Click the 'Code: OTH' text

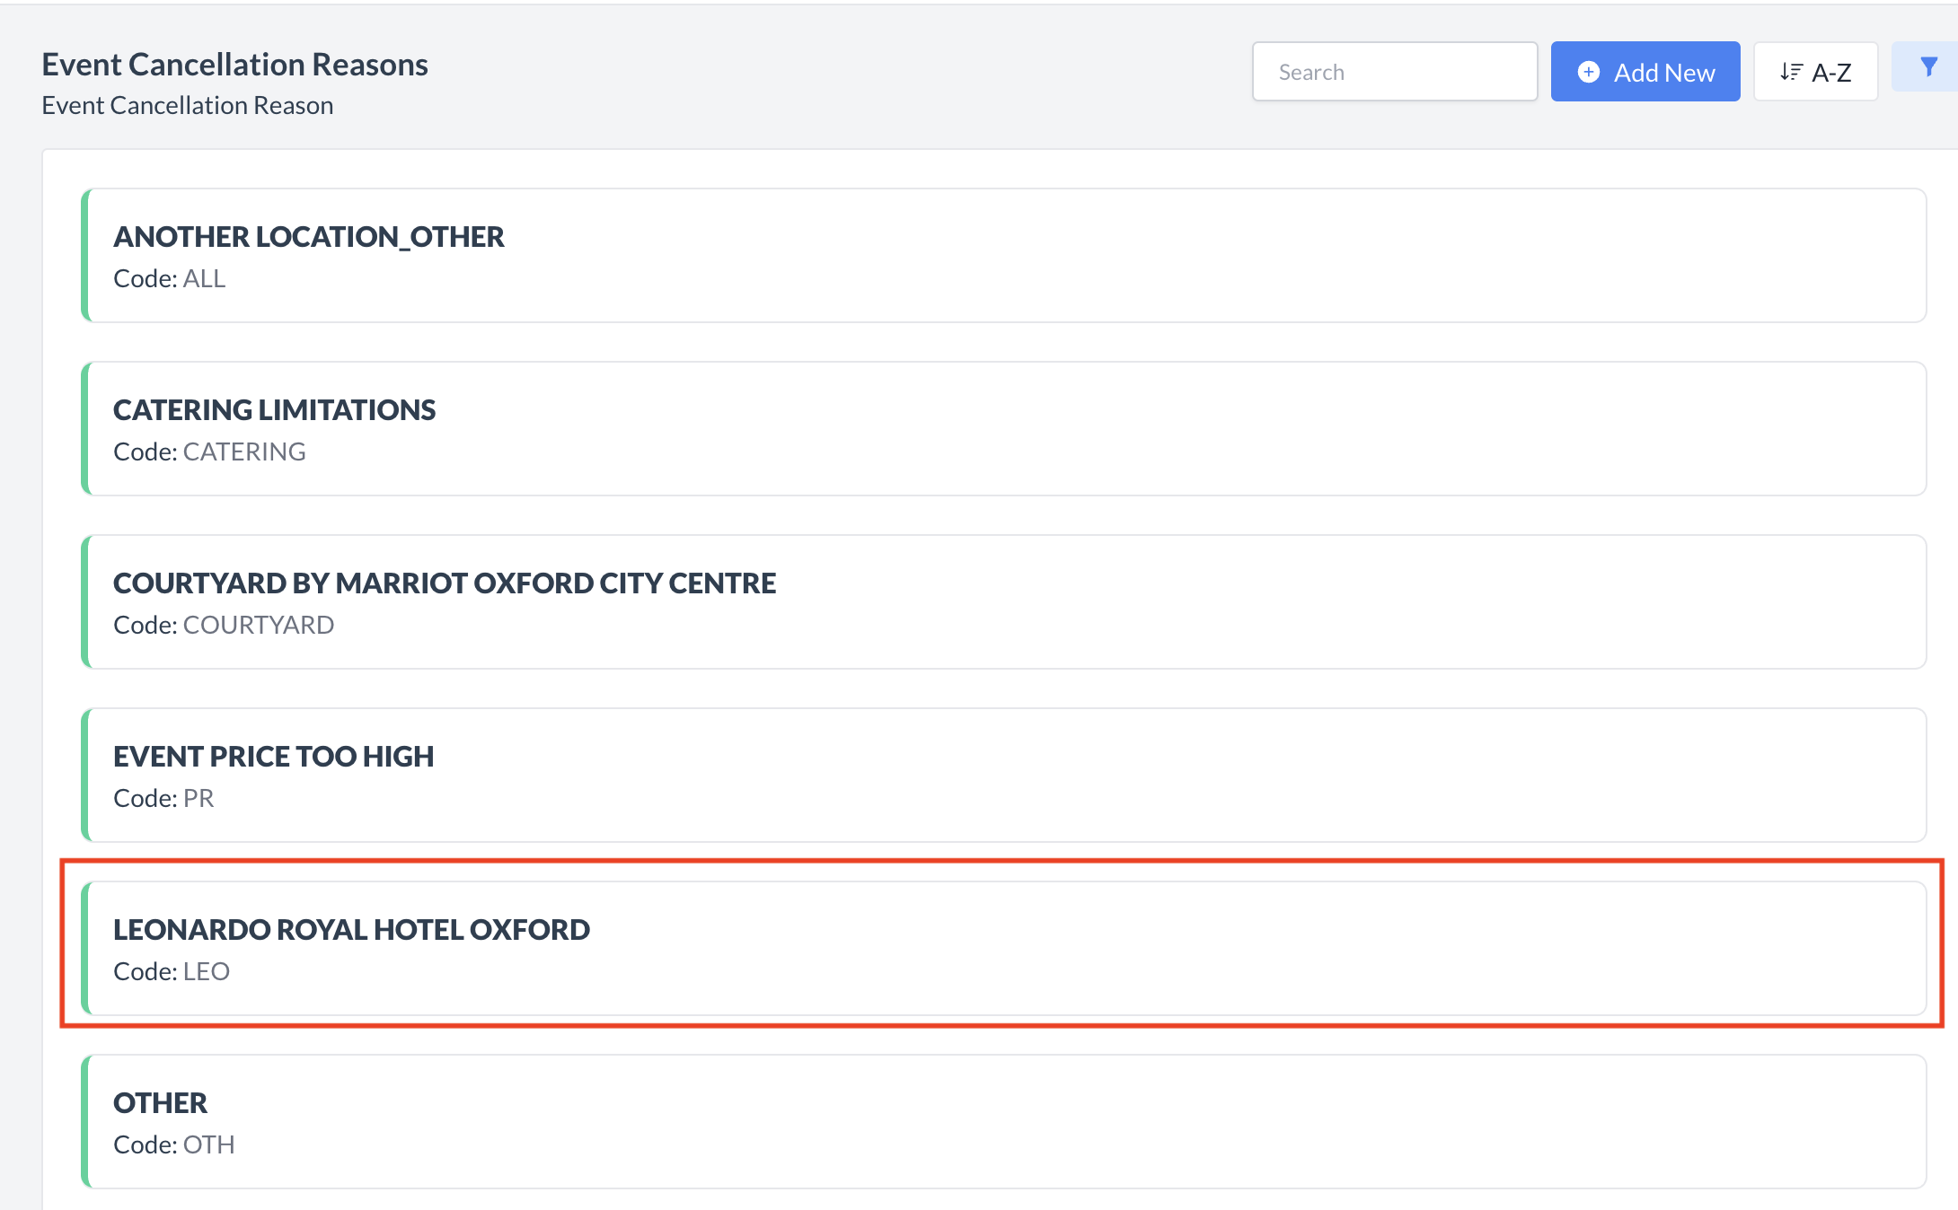pos(174,1144)
